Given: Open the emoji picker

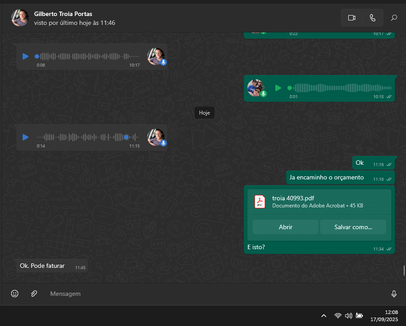Looking at the screenshot, I should point(15,294).
